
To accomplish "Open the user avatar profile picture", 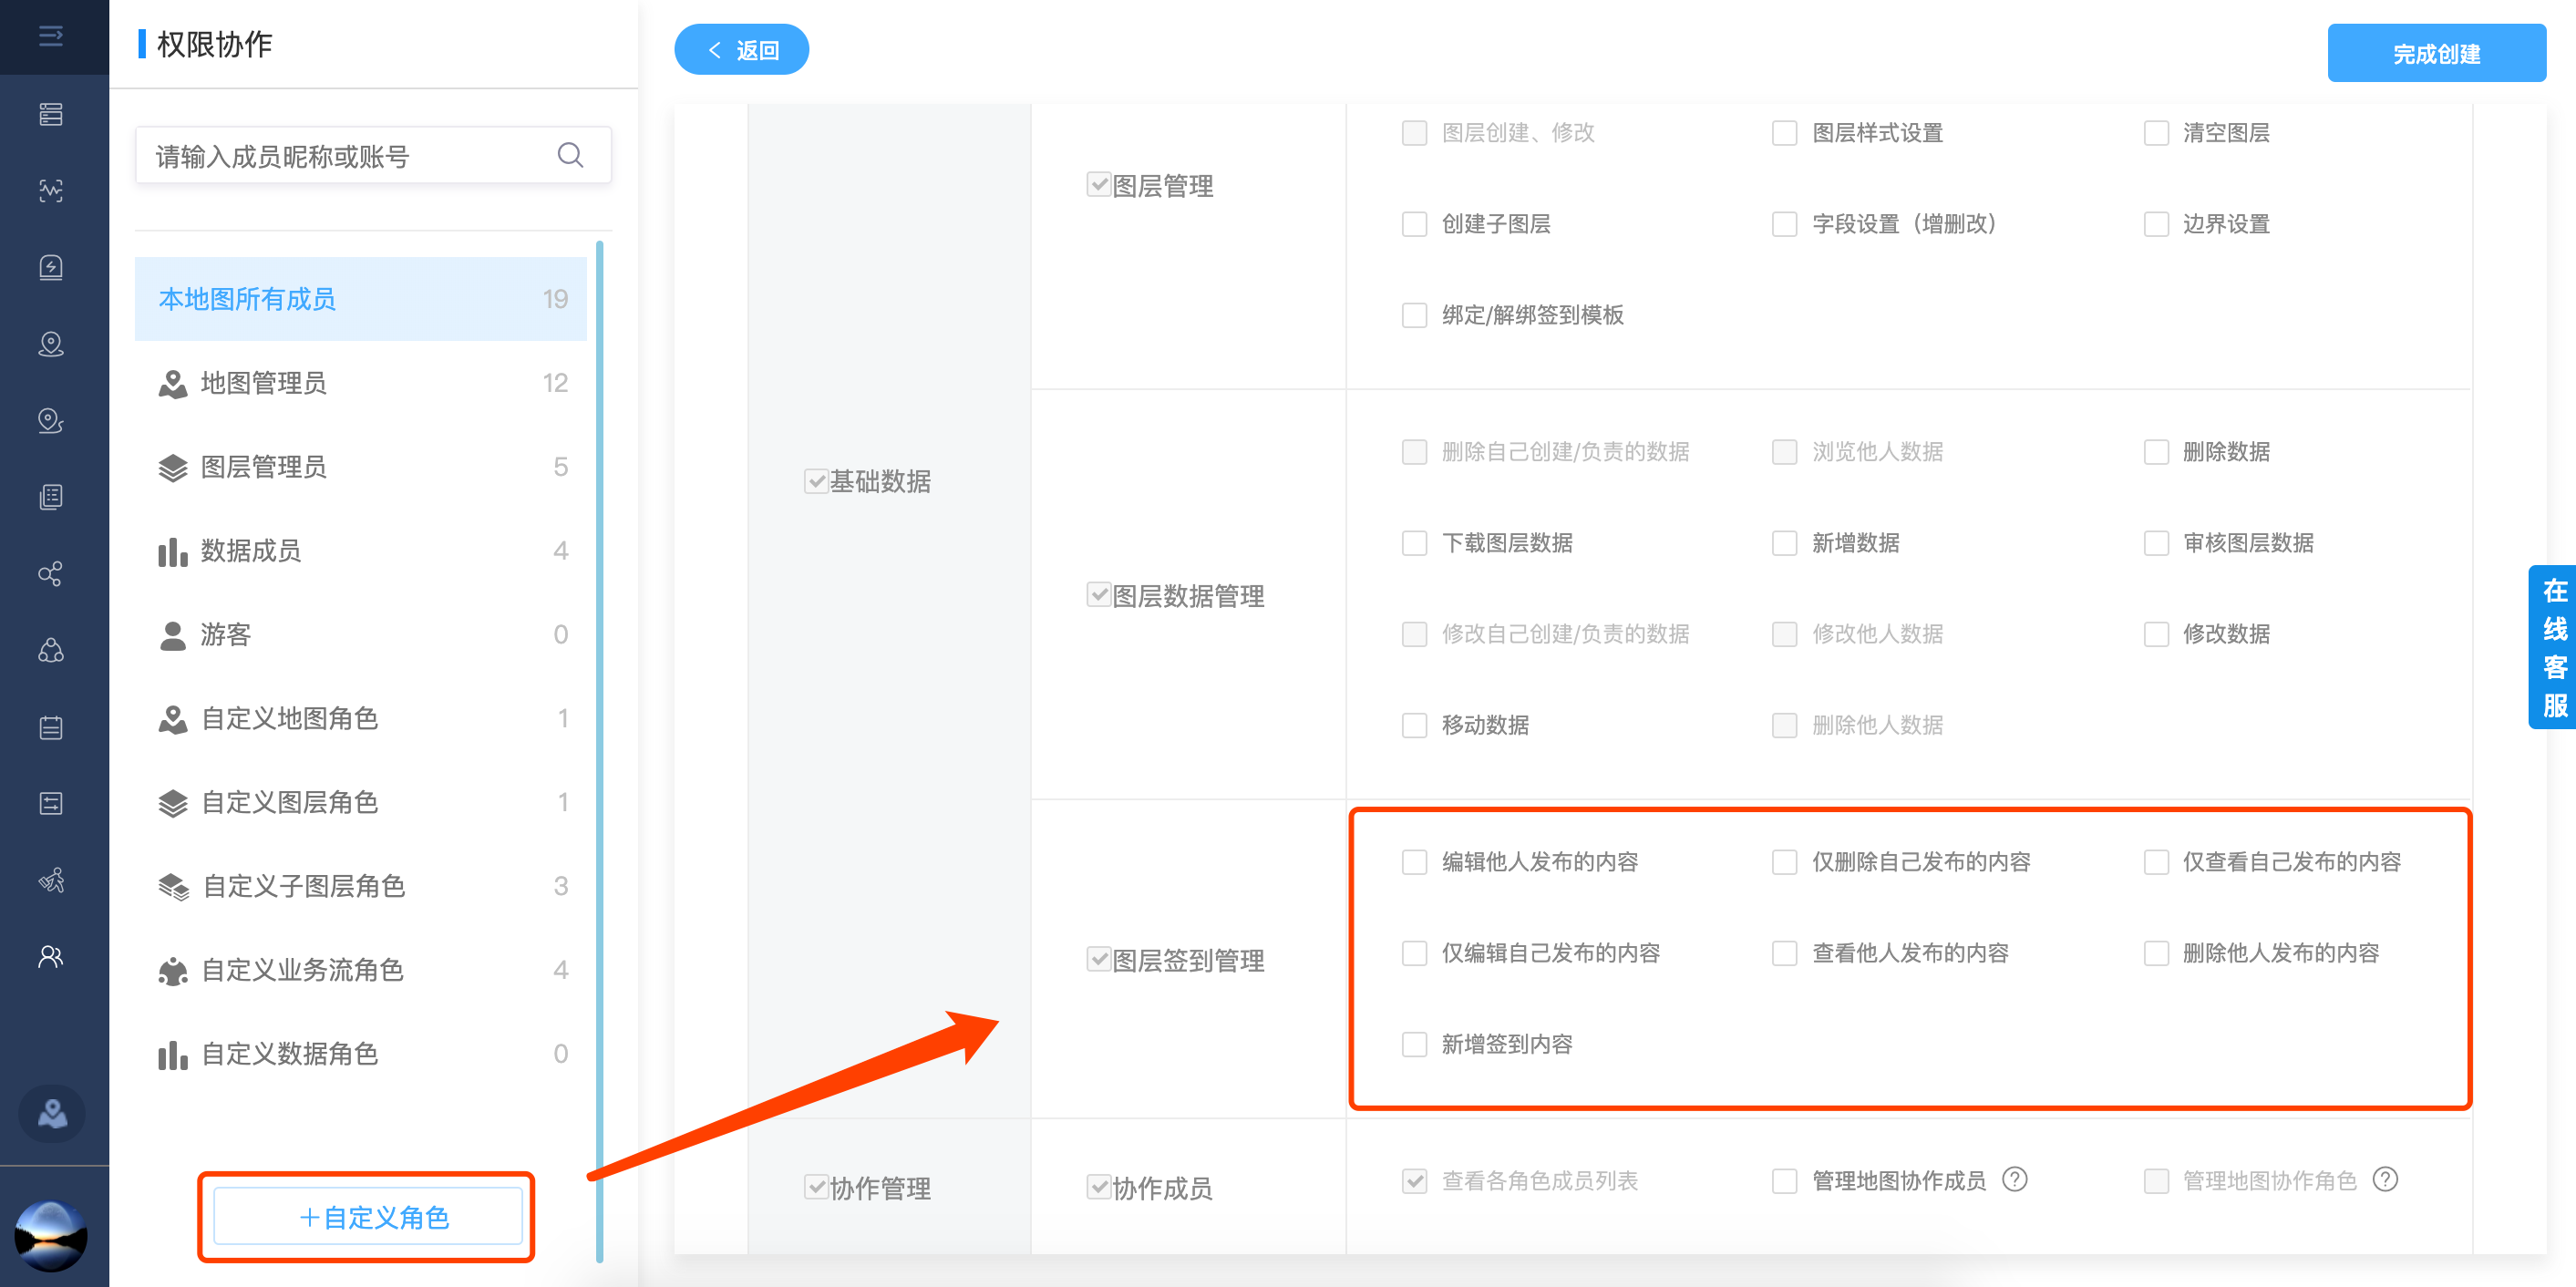I will tap(51, 1235).
